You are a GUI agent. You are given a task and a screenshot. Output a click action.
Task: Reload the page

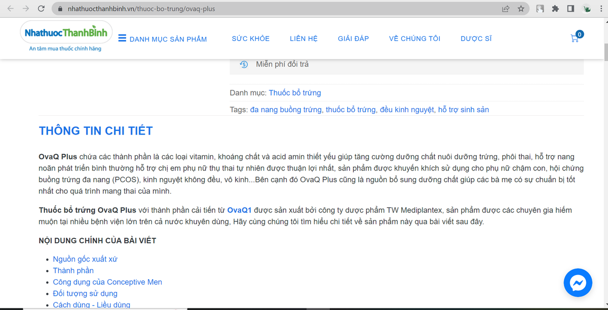tap(41, 8)
